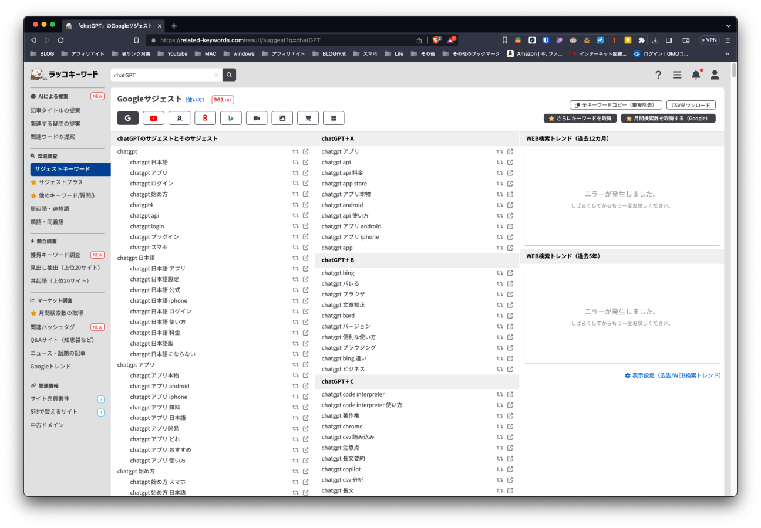Open サジェストキーワード in sidebar
The image size is (761, 528).
pos(70,169)
